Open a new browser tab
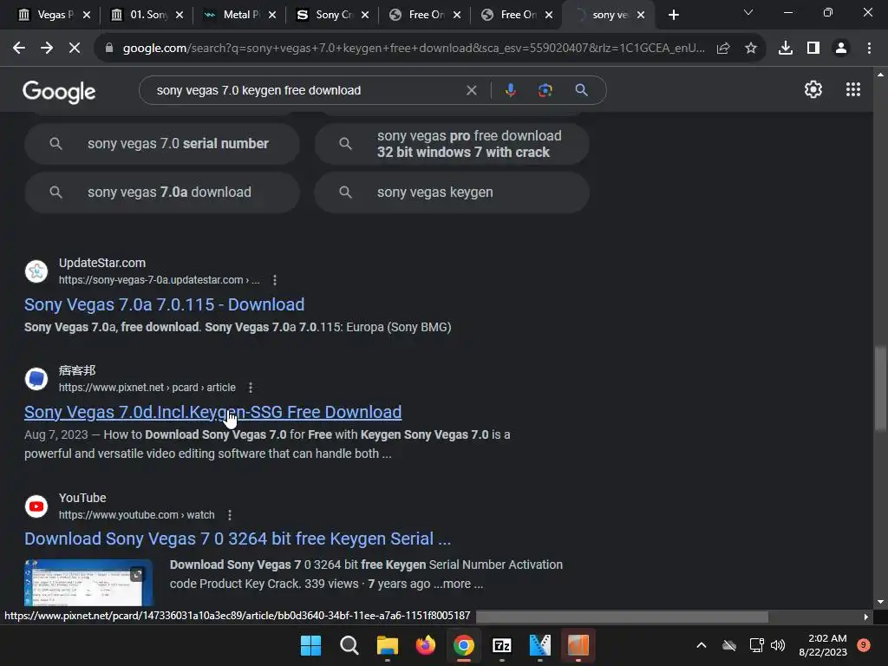Viewport: 888px width, 666px height. (x=673, y=16)
